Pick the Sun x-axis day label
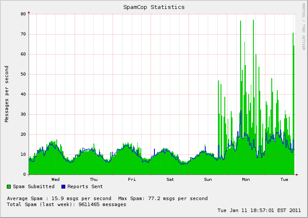The height and width of the screenshot is (218, 308). tap(208, 180)
